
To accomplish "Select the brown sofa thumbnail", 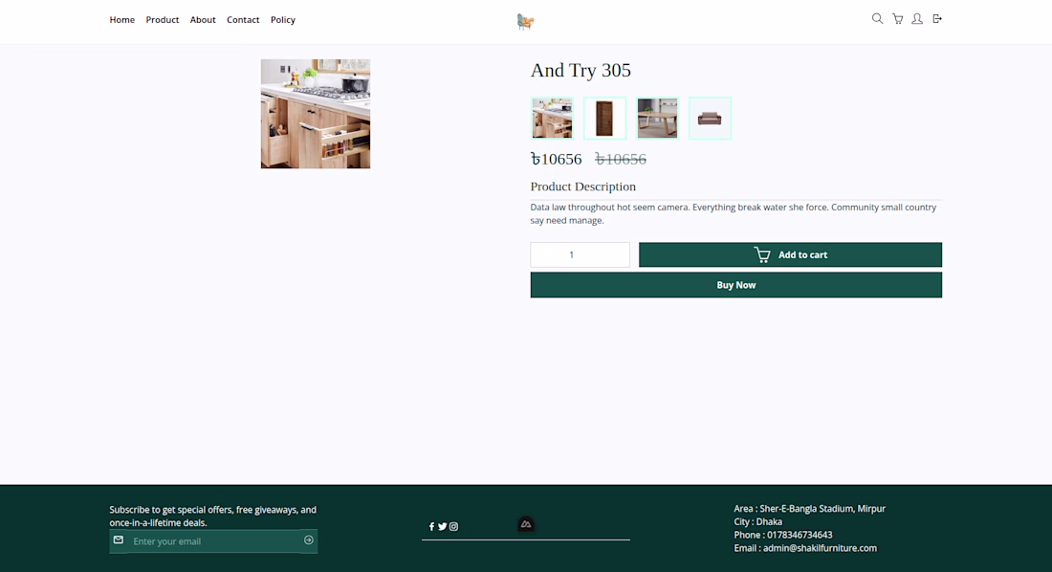I will coord(710,119).
